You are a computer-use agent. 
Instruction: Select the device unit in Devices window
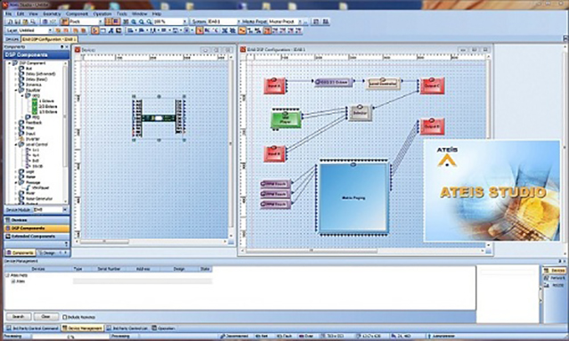tap(159, 118)
